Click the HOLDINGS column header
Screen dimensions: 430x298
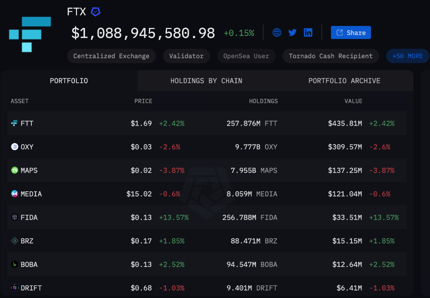pos(263,101)
